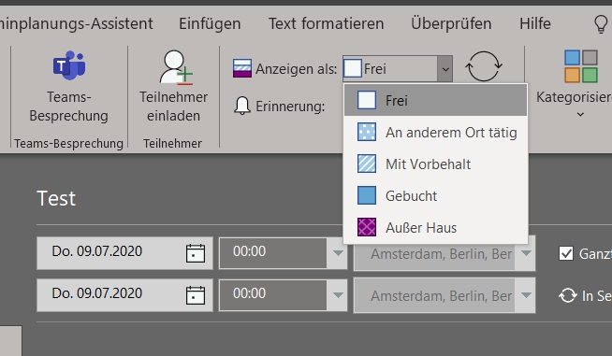Click the Teams-Besprechung icon
Viewport: 612px width, 356px height.
click(69, 65)
